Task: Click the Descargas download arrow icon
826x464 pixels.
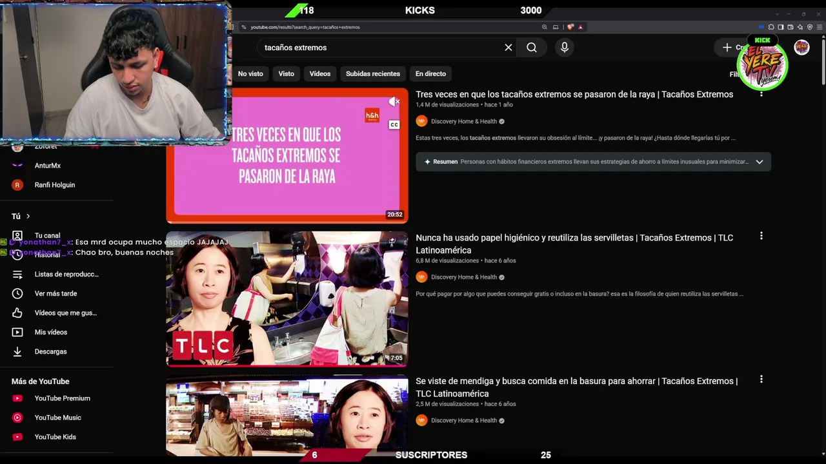Action: [17, 352]
